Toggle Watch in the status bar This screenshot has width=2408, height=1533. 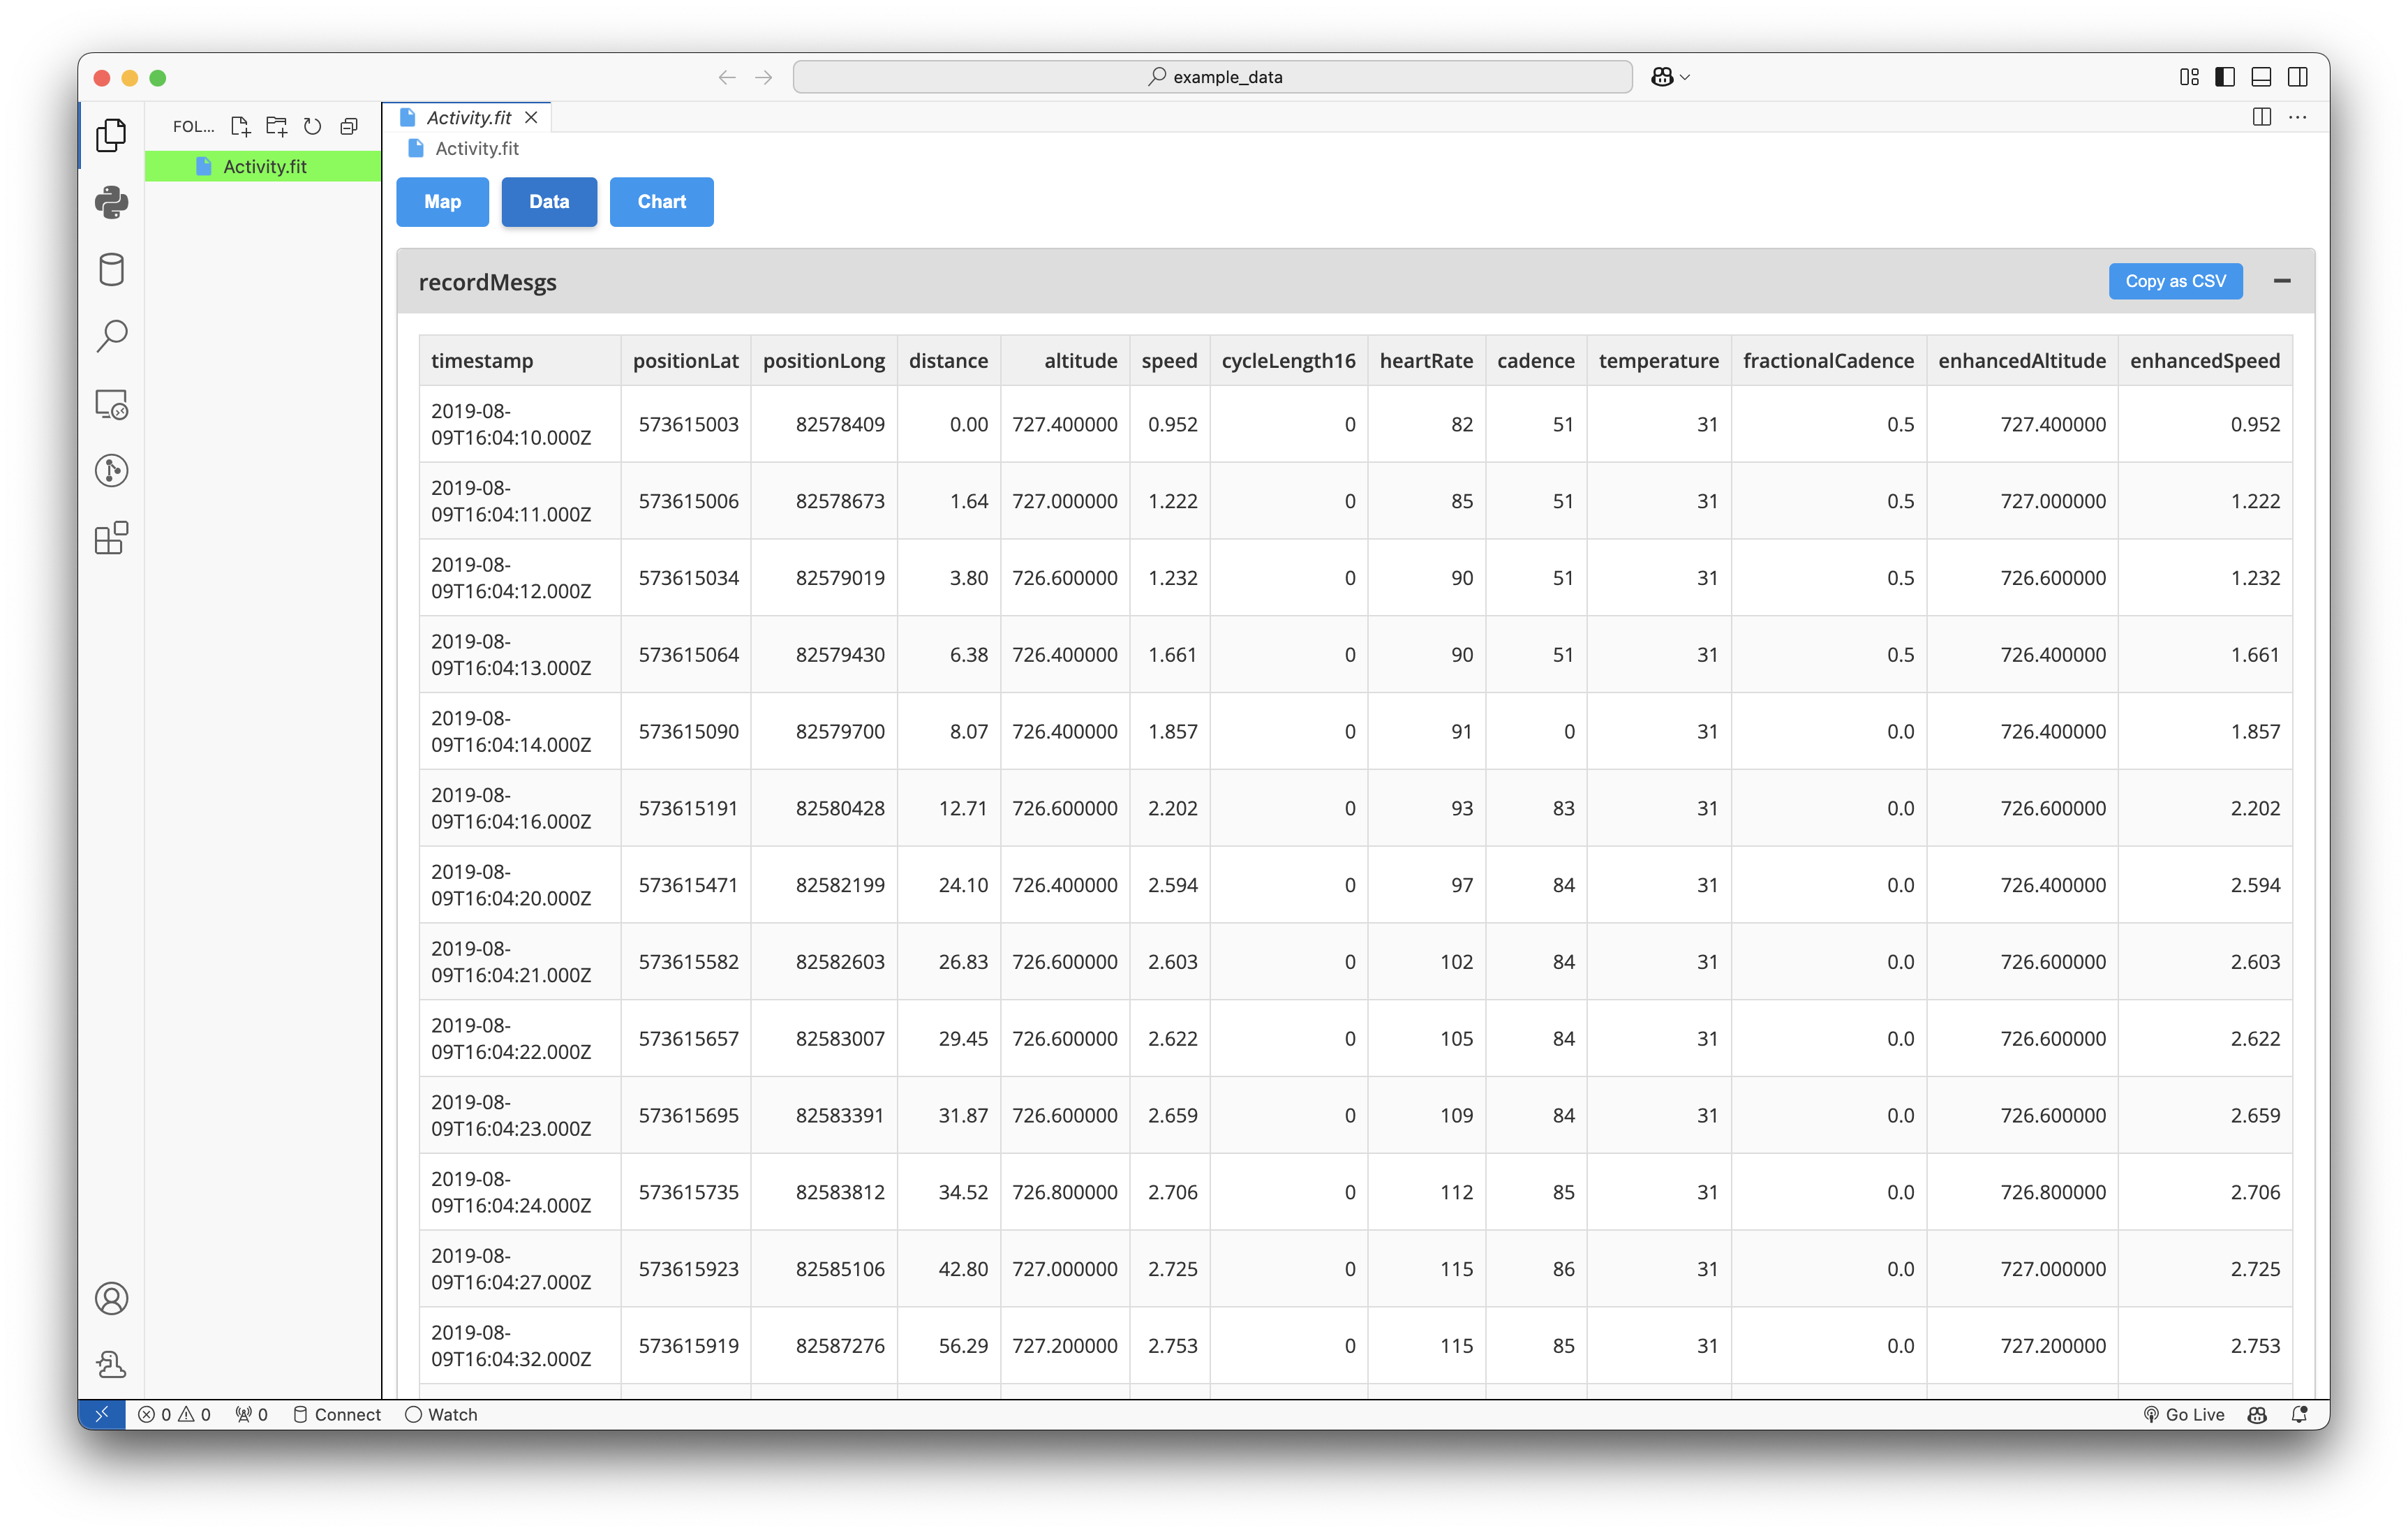click(x=441, y=1414)
